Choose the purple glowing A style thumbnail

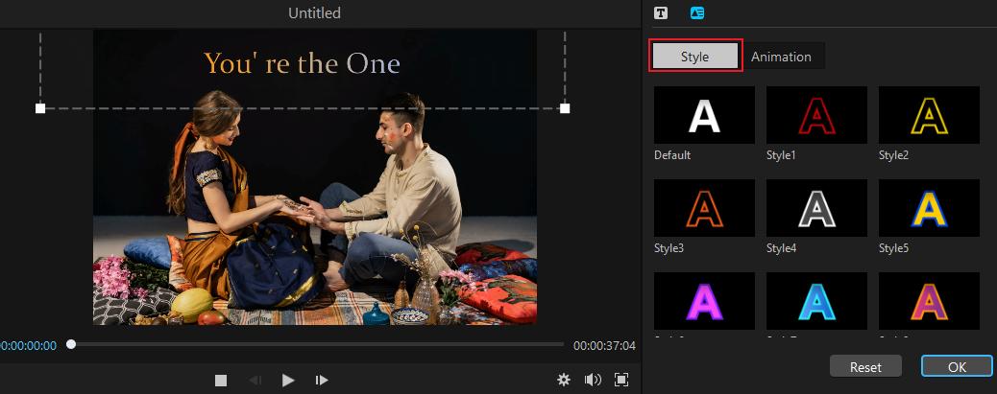[704, 301]
